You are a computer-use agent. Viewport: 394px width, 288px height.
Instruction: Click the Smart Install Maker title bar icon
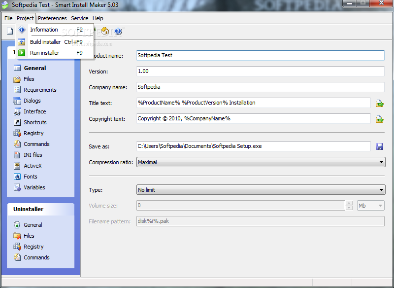(x=5, y=4)
